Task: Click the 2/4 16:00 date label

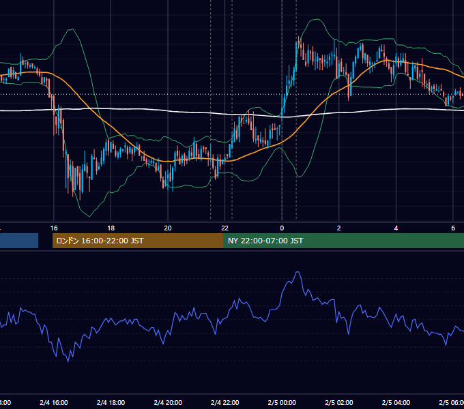Action: (x=54, y=402)
